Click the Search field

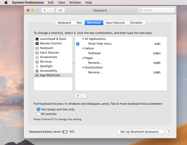coord(156,10)
